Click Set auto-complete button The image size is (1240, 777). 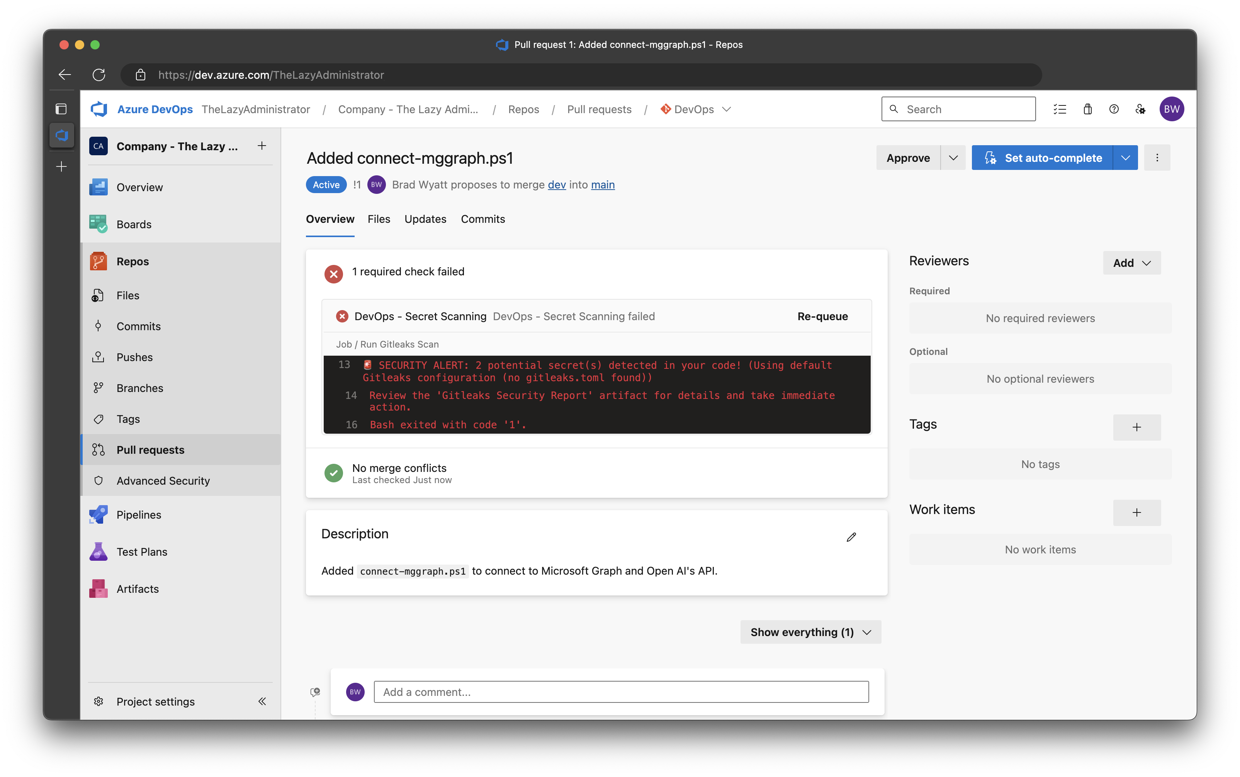[1042, 158]
